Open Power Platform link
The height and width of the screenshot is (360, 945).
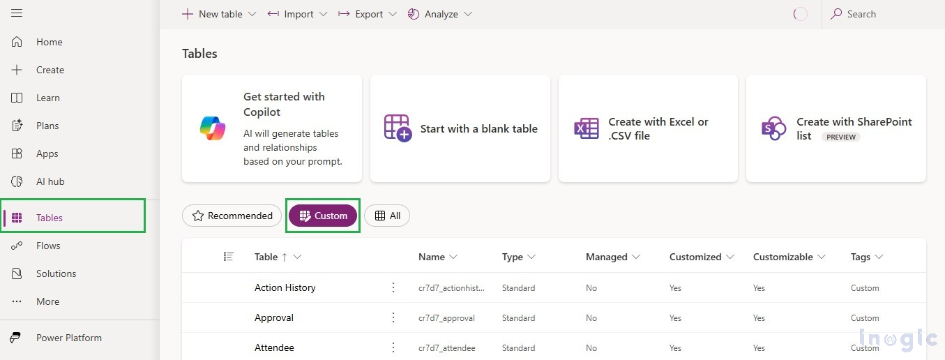coord(69,338)
